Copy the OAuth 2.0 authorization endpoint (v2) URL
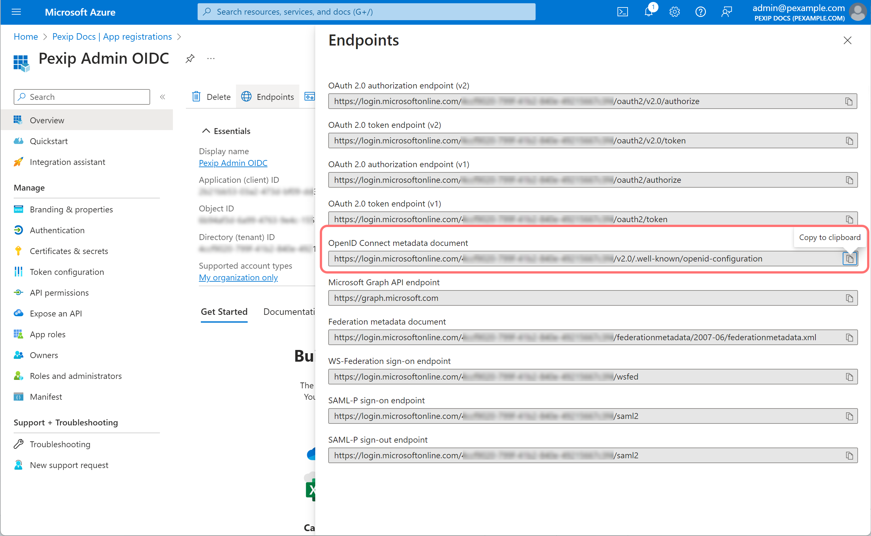The height and width of the screenshot is (536, 871). click(849, 101)
